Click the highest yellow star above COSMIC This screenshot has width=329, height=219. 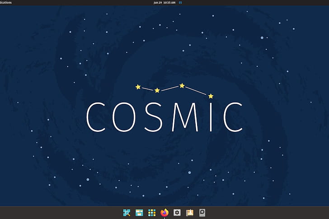[x=182, y=85]
